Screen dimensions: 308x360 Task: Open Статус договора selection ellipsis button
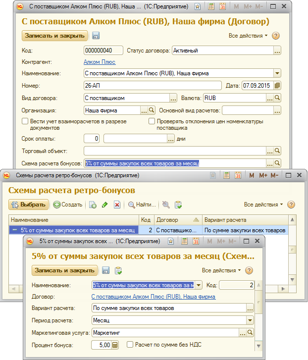click(x=277, y=51)
